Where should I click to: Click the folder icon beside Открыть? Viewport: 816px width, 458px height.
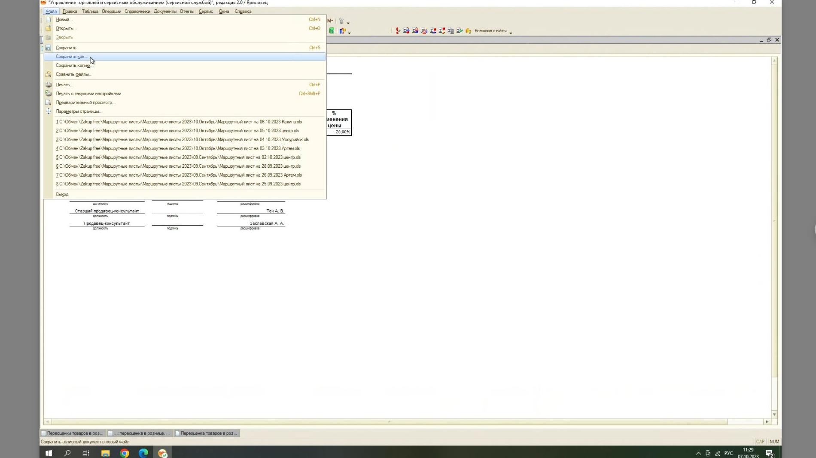[49, 28]
